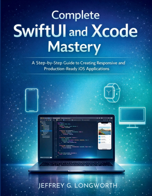This screenshot has height=196, width=152.
Task: Click subtitle line "A Step-by-Step Guide to Creating Responsive and"
Action: (78, 63)
